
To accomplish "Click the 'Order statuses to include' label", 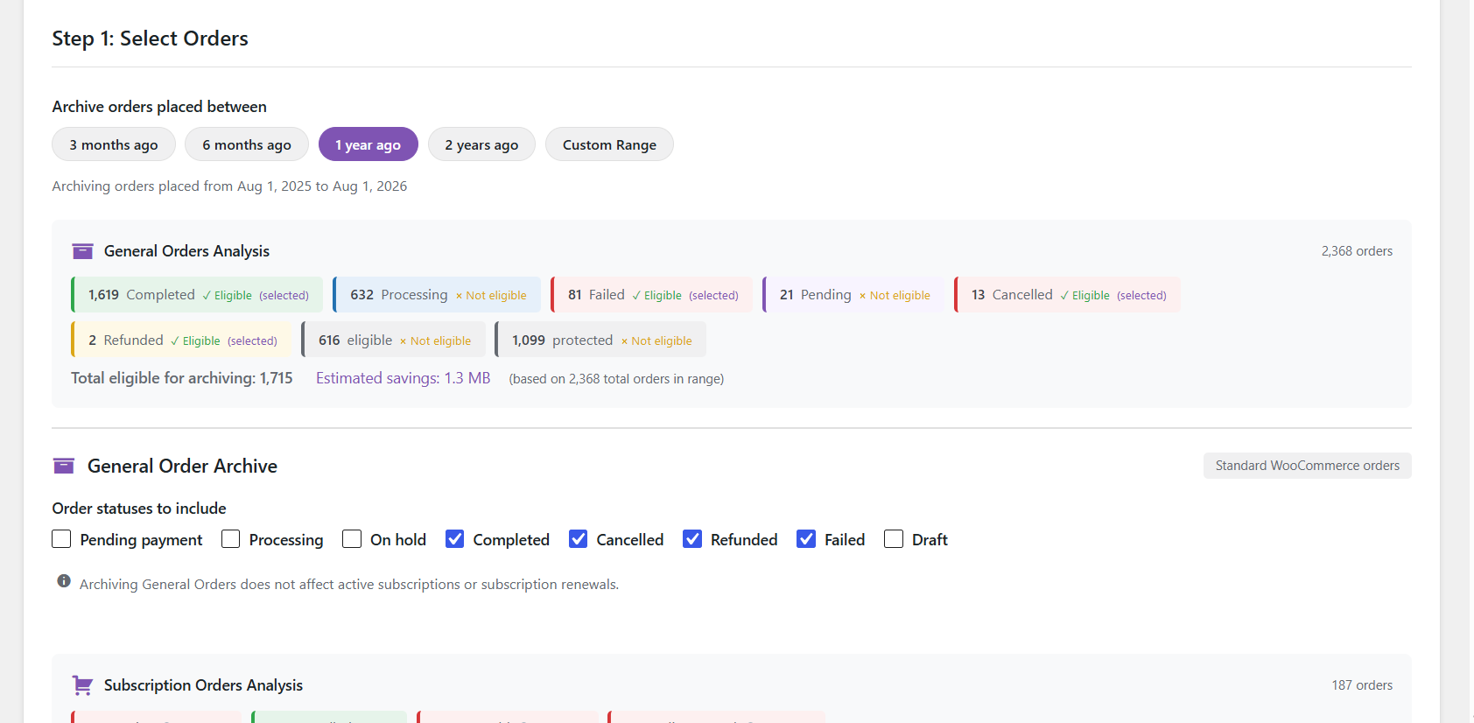I will coord(139,509).
